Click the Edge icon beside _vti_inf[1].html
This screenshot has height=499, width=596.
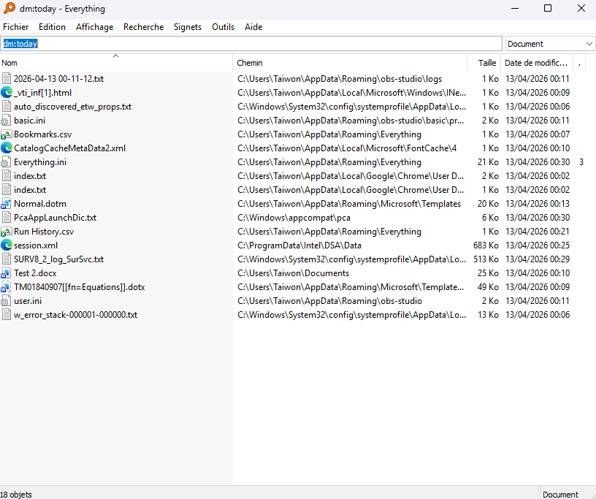pyautogui.click(x=7, y=93)
